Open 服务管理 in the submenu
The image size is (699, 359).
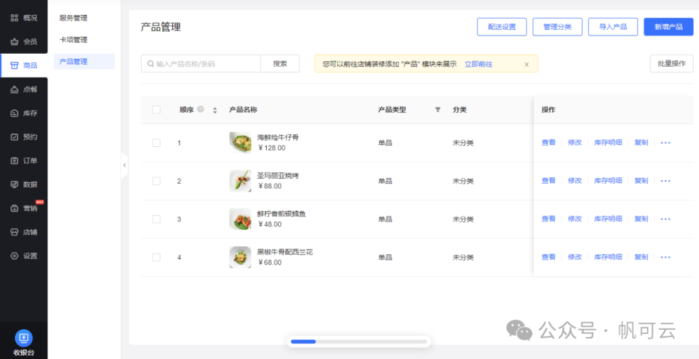coord(74,18)
